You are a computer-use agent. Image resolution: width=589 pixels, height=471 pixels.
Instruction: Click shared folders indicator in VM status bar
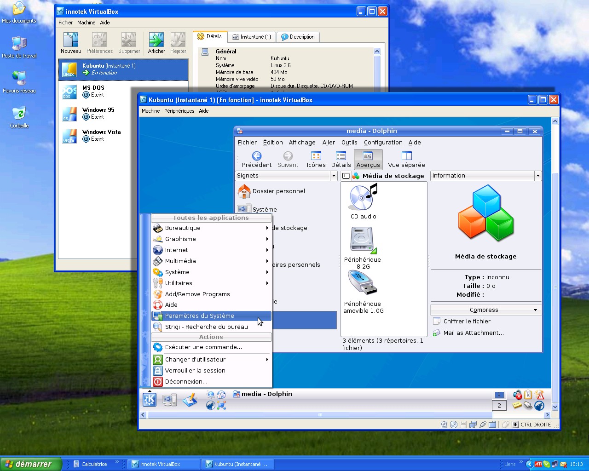[492, 425]
